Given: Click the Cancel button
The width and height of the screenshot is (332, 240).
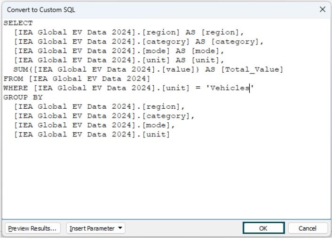Looking at the screenshot, I should 308,228.
